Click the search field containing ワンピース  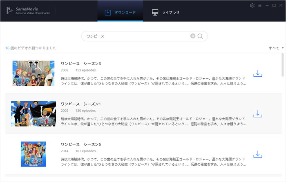[x=144, y=36]
